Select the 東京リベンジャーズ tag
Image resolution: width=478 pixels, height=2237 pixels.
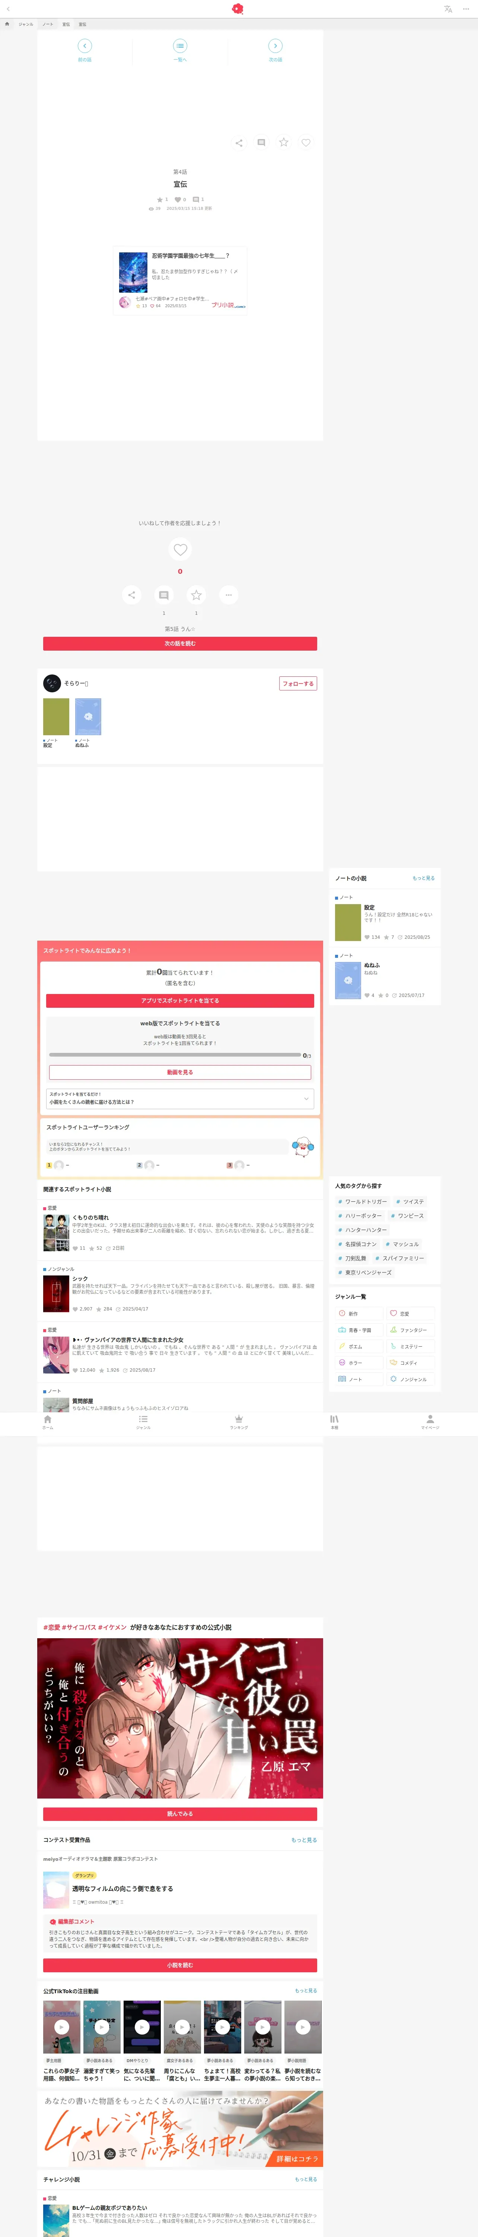(364, 1272)
